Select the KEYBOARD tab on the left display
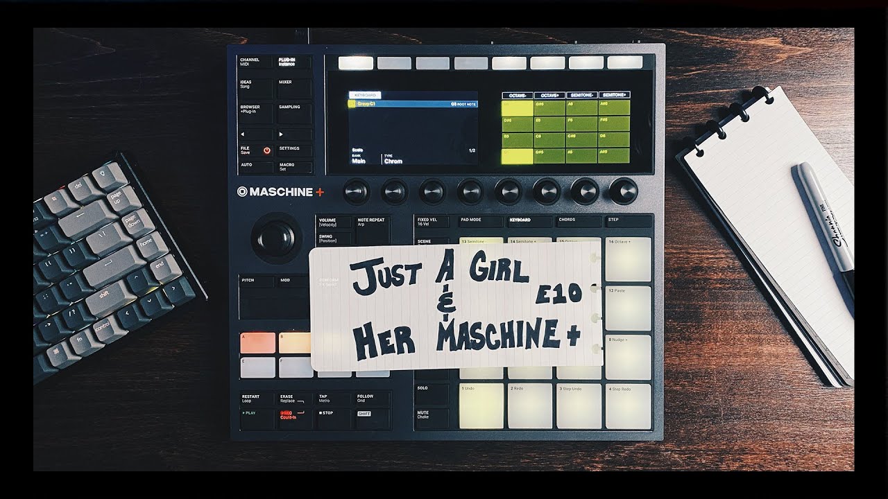 coord(365,95)
